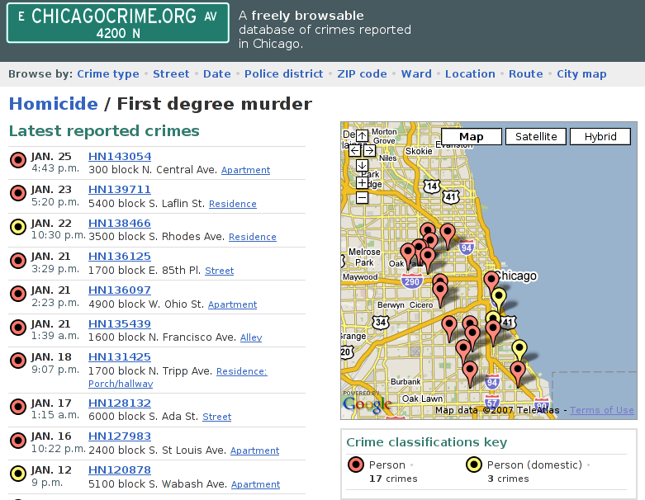Browse by Street
The height and width of the screenshot is (500, 645).
[171, 74]
